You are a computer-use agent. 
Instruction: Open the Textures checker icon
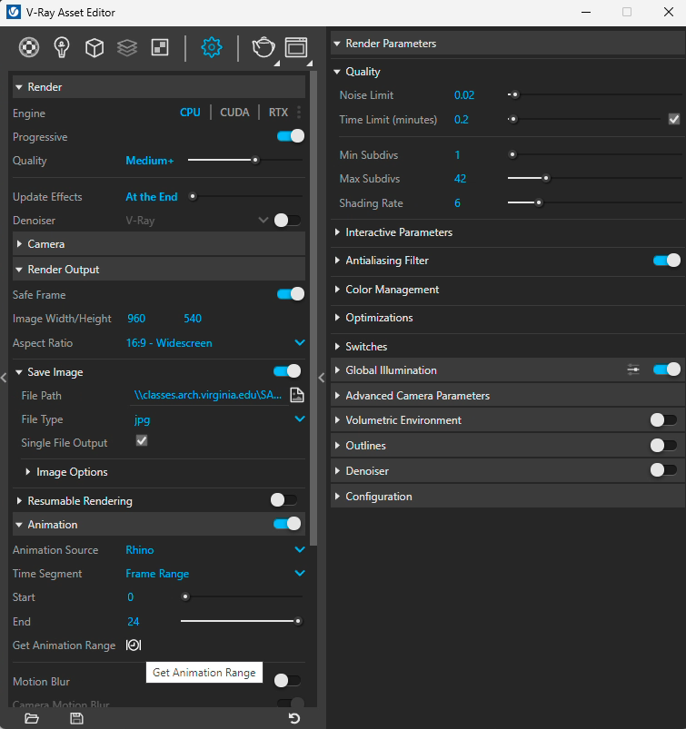(160, 48)
